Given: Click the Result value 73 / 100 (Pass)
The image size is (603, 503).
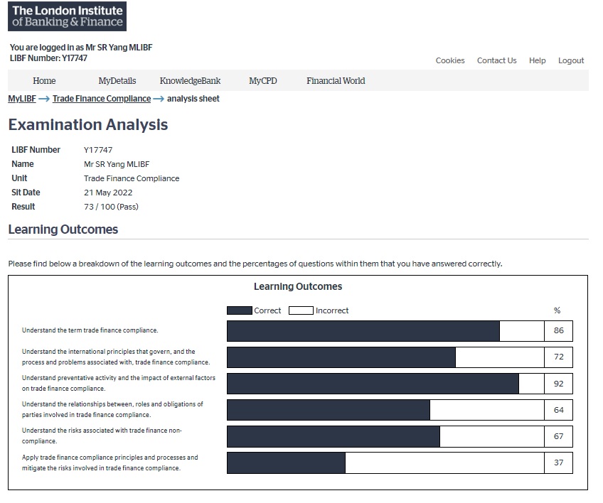Looking at the screenshot, I should click(111, 207).
